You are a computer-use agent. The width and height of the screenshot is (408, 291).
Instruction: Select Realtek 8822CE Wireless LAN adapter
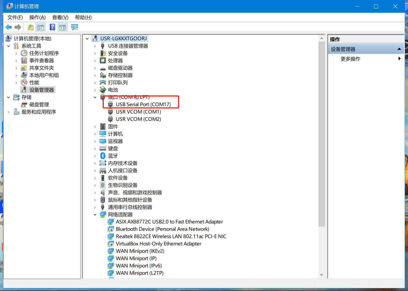pyautogui.click(x=171, y=236)
